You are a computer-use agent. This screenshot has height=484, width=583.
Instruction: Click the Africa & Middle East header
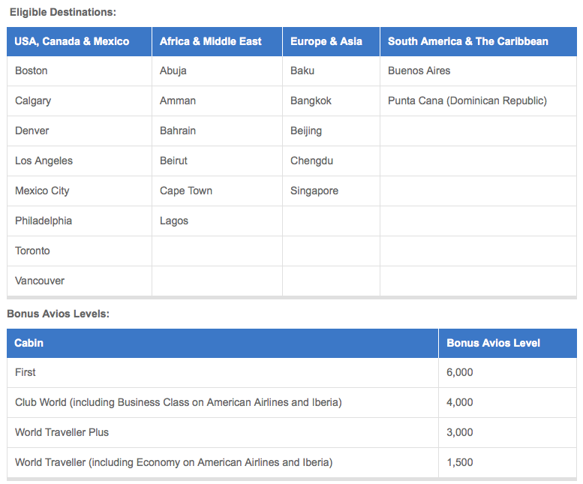coord(217,41)
